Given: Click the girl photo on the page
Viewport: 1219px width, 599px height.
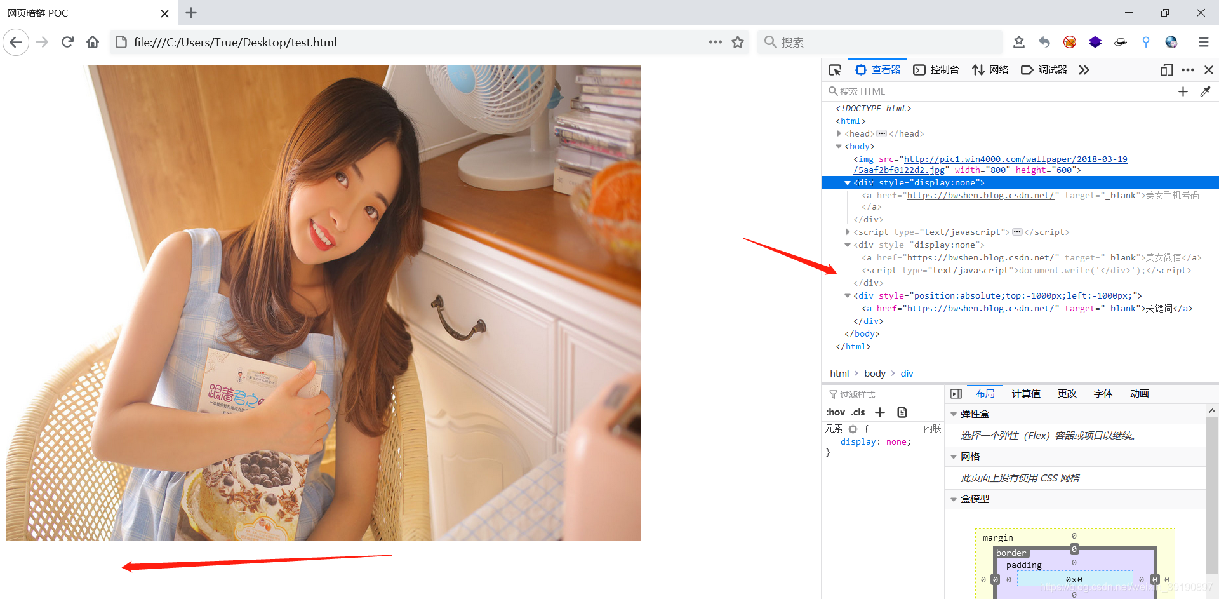Looking at the screenshot, I should pyautogui.click(x=324, y=303).
